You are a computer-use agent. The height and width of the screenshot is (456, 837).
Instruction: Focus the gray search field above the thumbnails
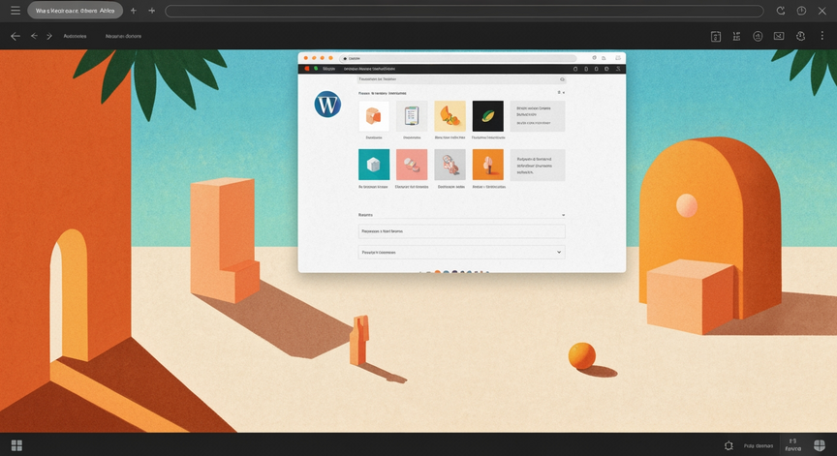(x=462, y=79)
